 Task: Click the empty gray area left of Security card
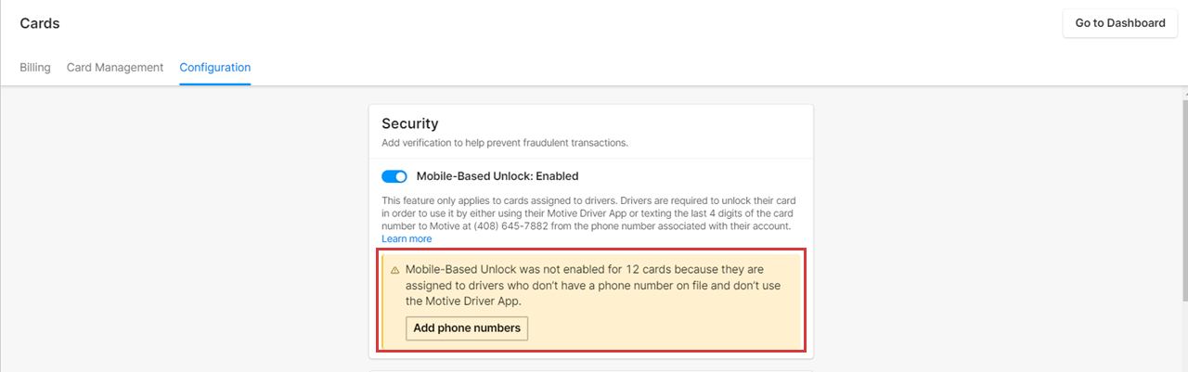(186, 232)
